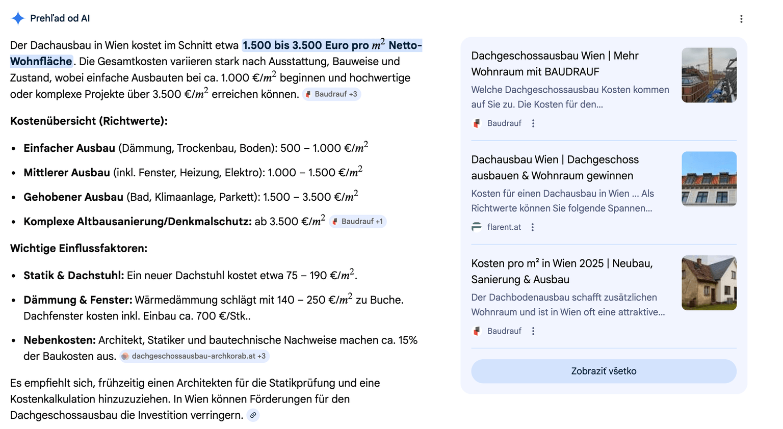Open the 'Baudrauf +3' source chip

[332, 94]
